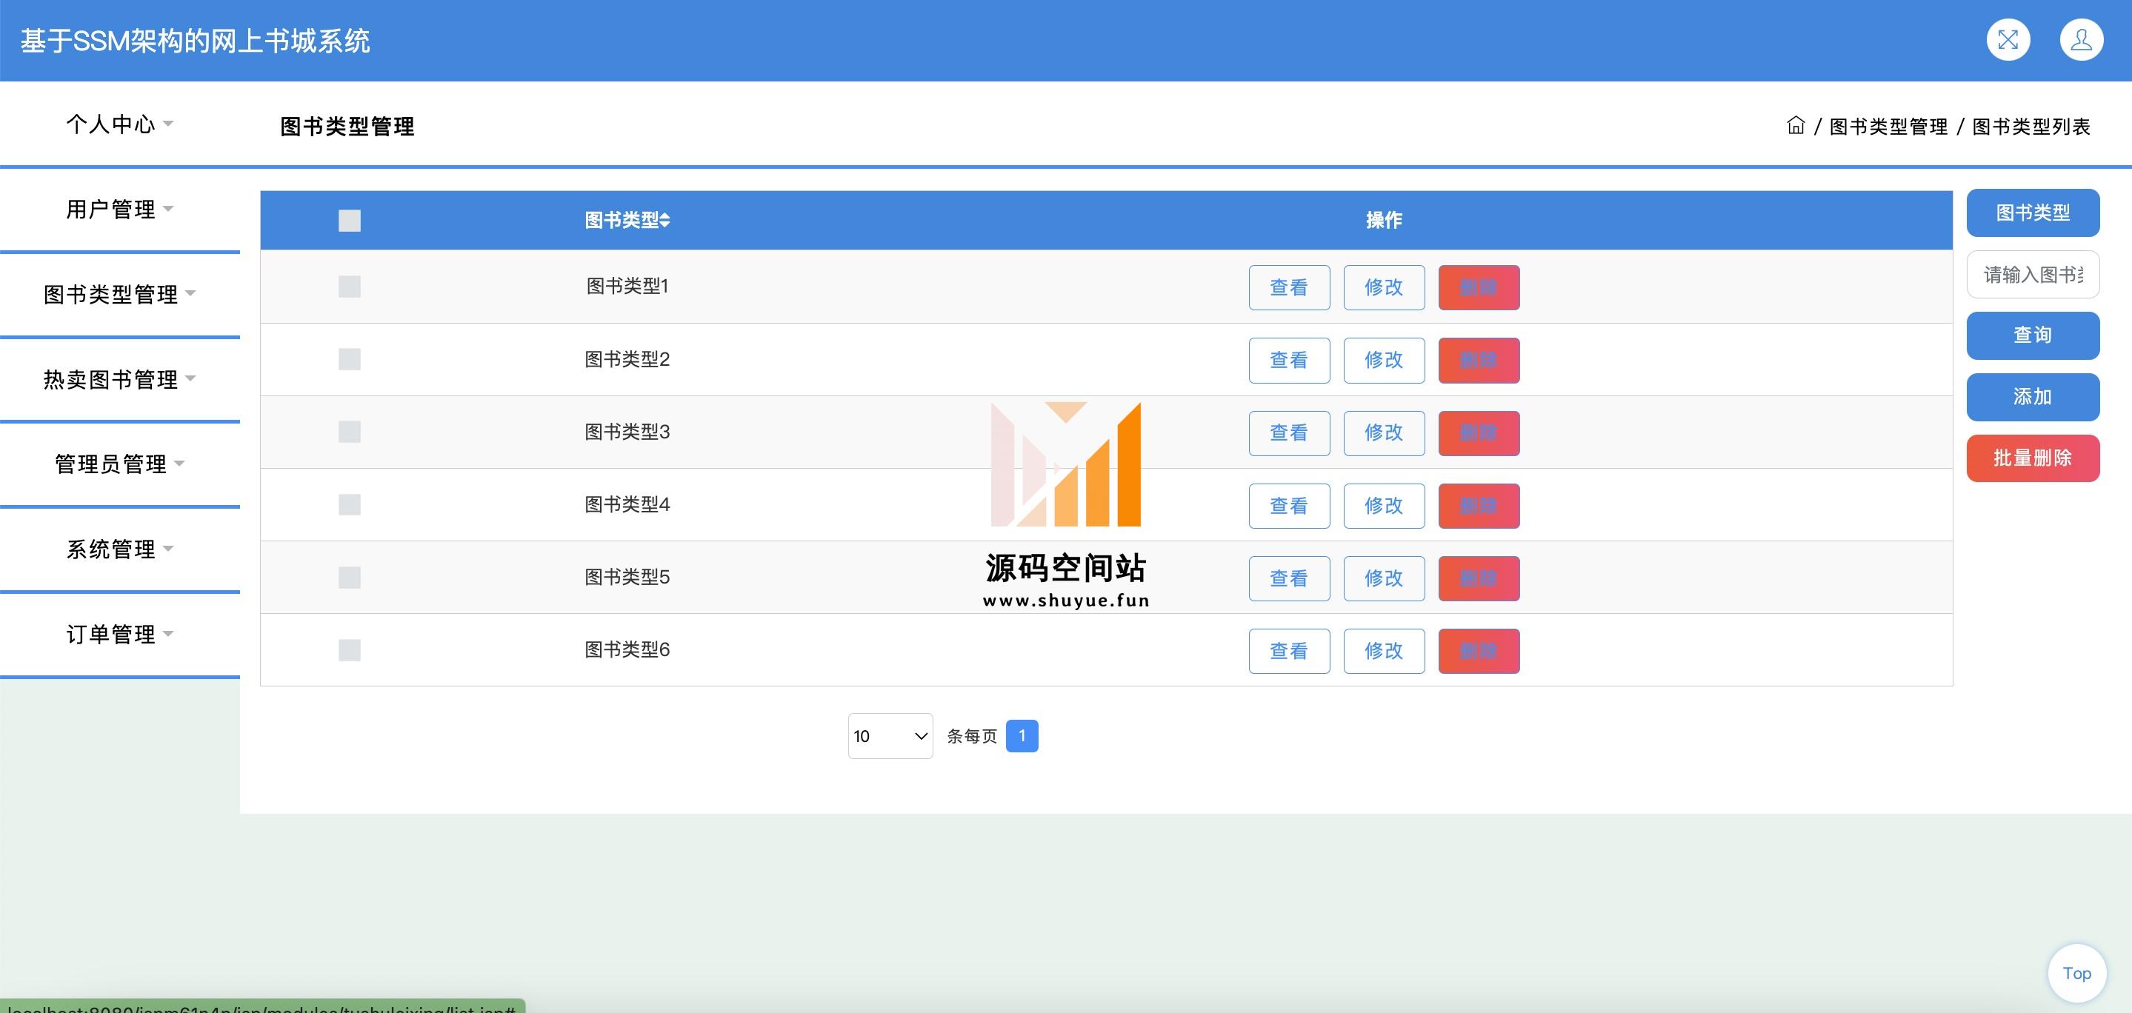Tick the select-all checkbox in the table header

(x=349, y=220)
